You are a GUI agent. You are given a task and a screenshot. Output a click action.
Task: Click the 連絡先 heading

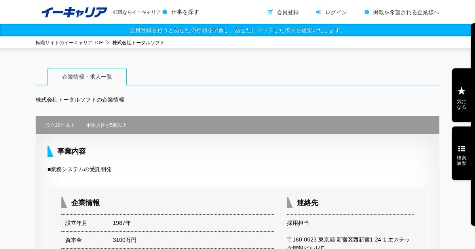(x=308, y=203)
